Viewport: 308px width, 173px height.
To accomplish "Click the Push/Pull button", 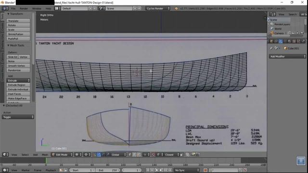I will (x=18, y=39).
